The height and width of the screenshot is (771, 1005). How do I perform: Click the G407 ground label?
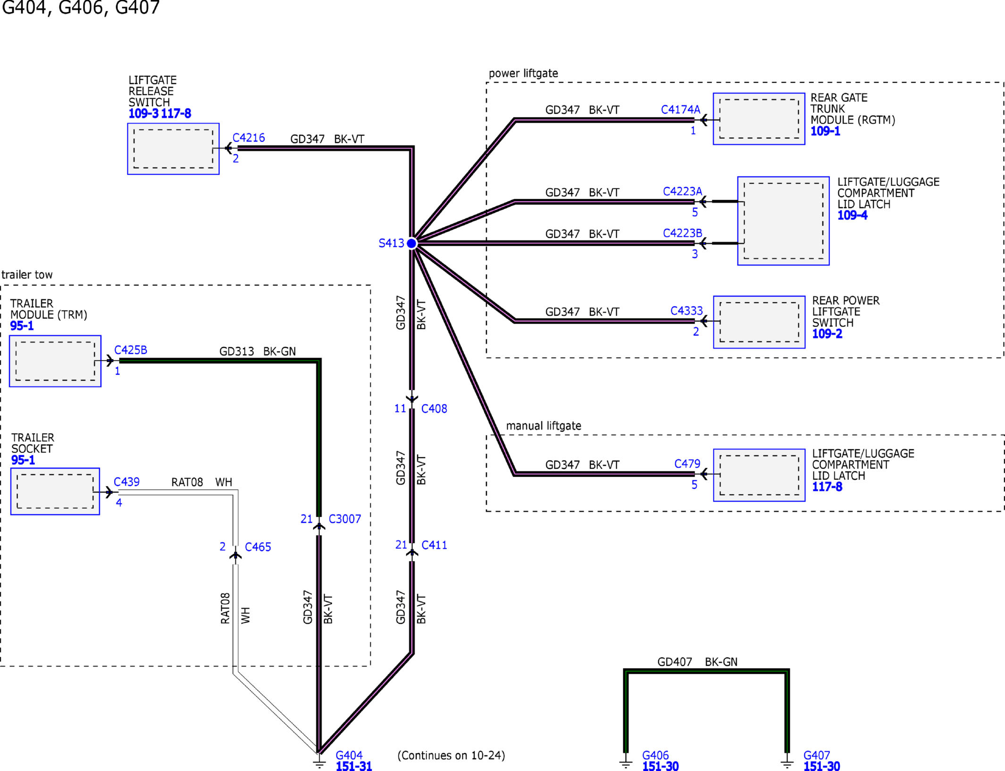pyautogui.click(x=816, y=755)
